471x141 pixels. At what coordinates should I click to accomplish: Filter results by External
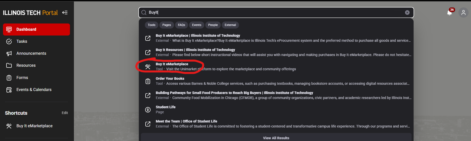click(x=230, y=25)
